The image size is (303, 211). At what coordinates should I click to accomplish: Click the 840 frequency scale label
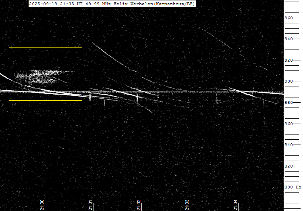tap(288, 145)
